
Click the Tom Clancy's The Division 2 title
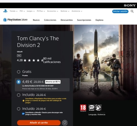pos(38,42)
